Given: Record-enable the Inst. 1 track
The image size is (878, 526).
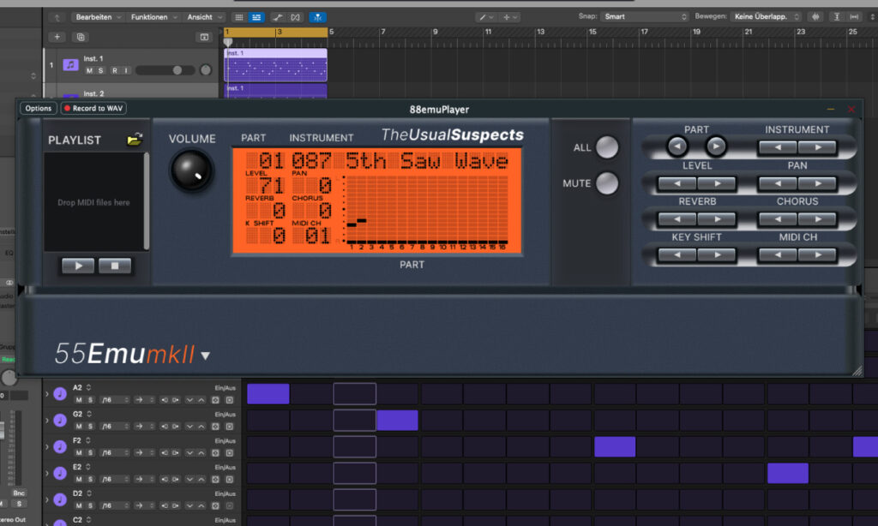Looking at the screenshot, I should click(115, 70).
